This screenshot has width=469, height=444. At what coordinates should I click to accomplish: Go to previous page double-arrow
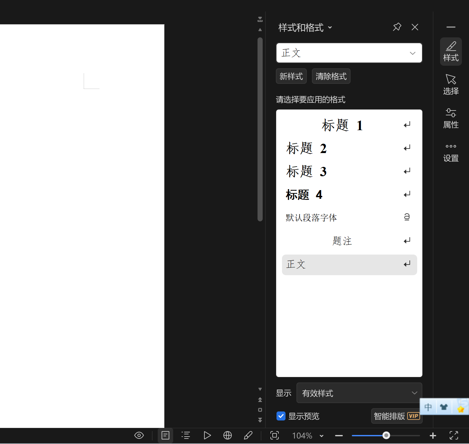click(260, 400)
